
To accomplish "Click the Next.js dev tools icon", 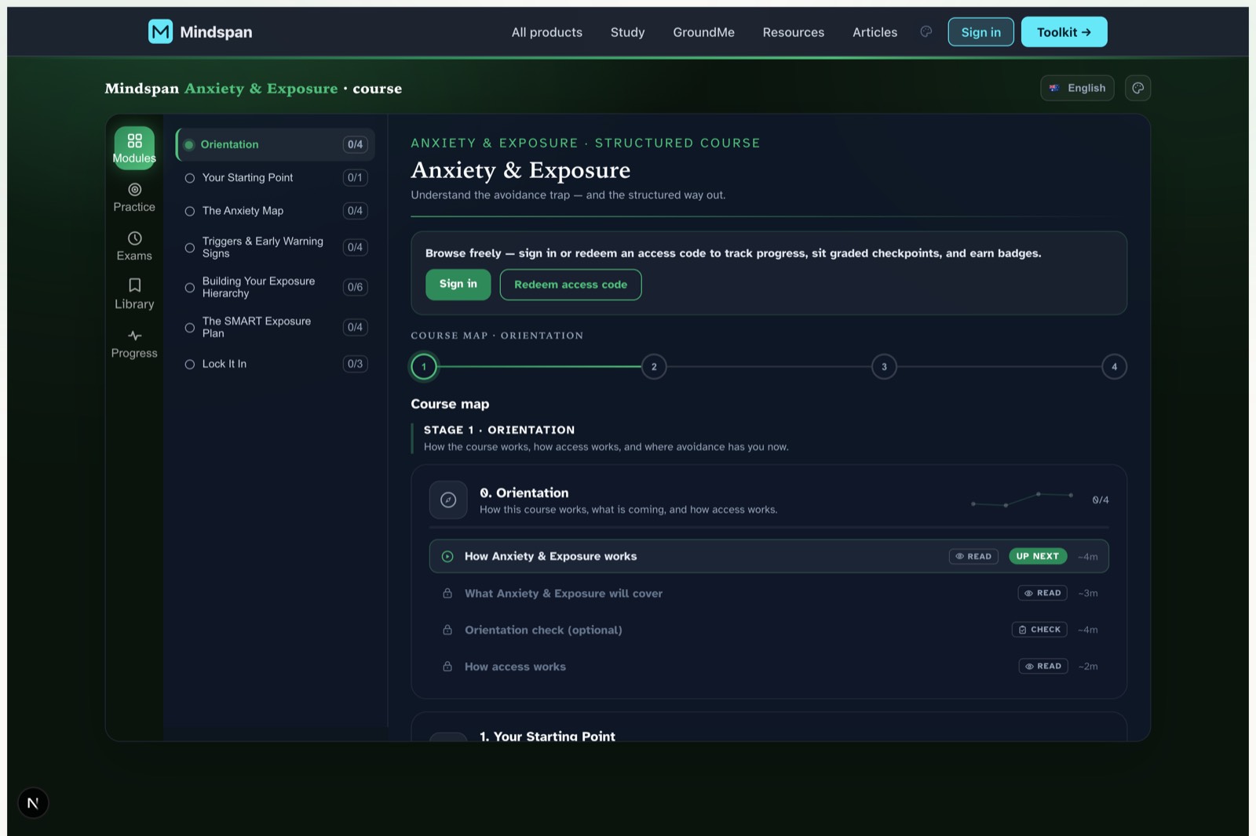I will (33, 802).
